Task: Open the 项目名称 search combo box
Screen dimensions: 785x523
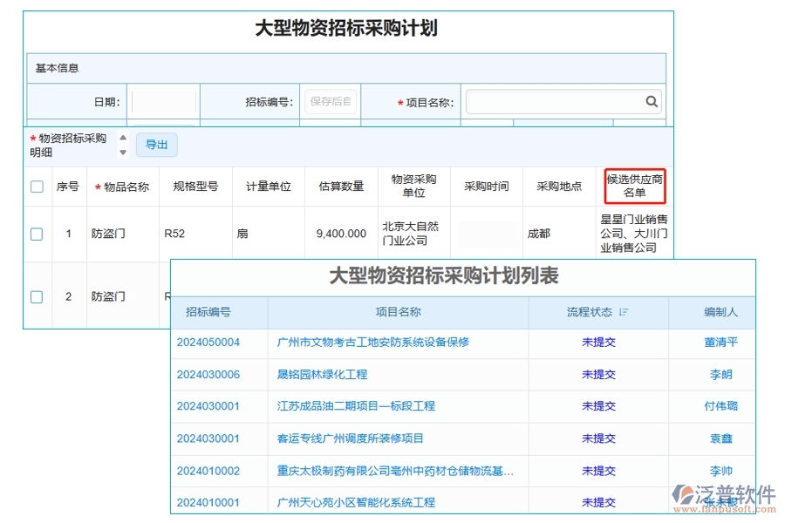Action: [x=555, y=102]
